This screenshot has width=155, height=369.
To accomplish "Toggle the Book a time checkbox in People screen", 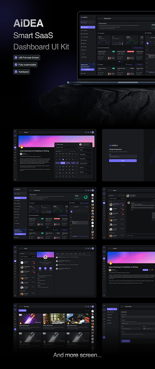I will [56, 144].
